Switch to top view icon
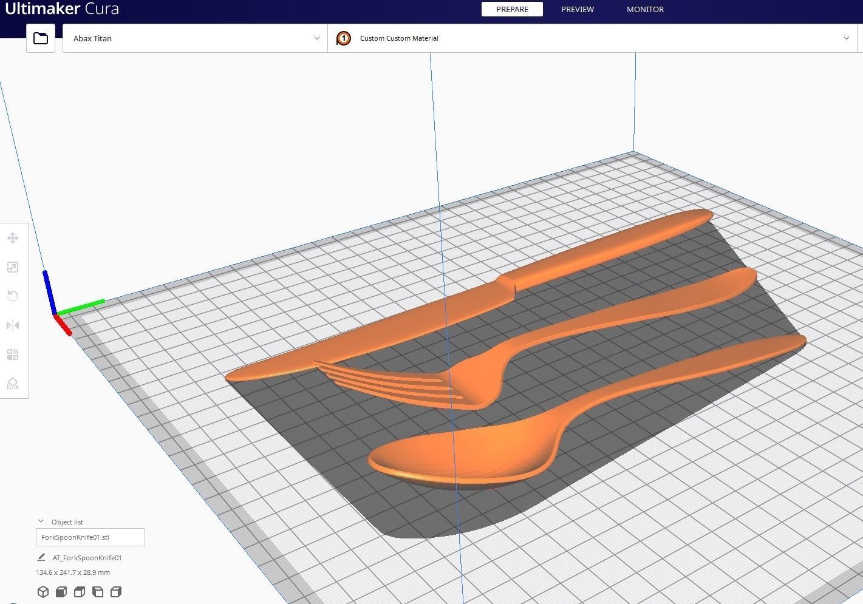Viewport: 863px width, 604px height. pyautogui.click(x=80, y=592)
